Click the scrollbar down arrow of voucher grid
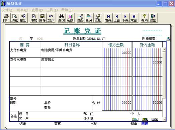The width and height of the screenshot is (175, 130). (x=164, y=119)
